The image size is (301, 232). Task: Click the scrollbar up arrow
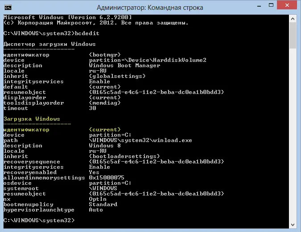coord(293,19)
